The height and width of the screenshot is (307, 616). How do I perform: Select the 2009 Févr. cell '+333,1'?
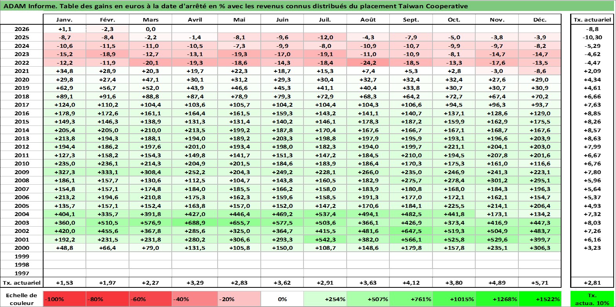pyautogui.click(x=107, y=172)
